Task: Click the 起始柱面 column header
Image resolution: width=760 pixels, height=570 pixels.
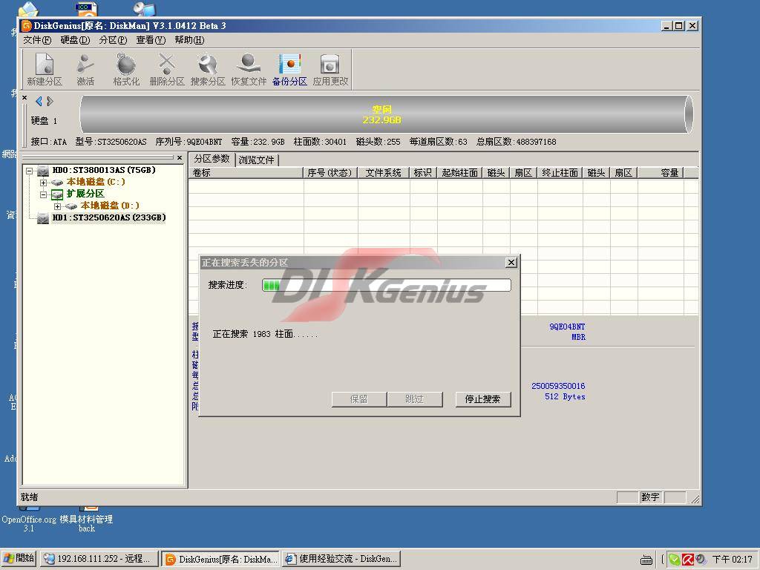Action: pyautogui.click(x=460, y=172)
